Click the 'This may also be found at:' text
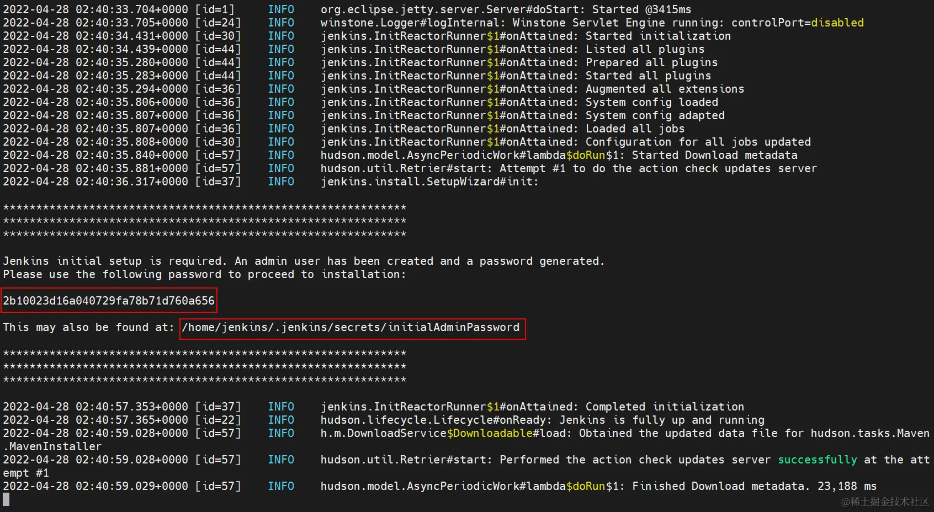 pyautogui.click(x=88, y=327)
